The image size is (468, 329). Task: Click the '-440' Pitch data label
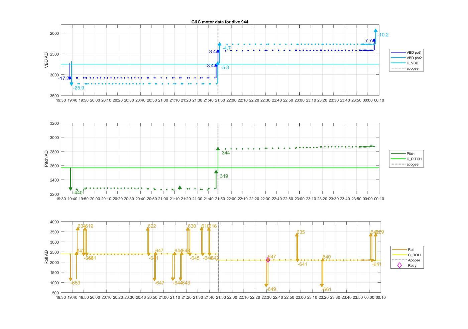77,193
